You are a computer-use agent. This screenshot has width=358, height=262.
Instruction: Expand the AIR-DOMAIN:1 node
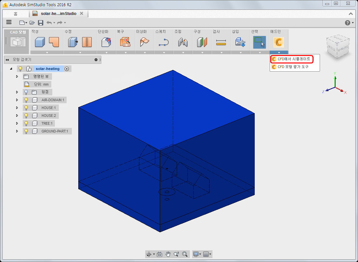17,100
